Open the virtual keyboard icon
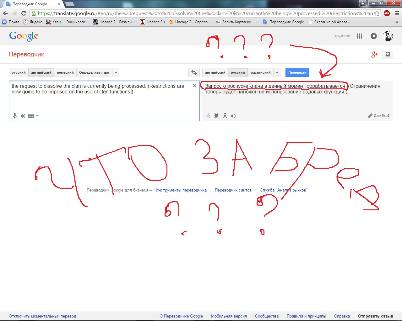The height and width of the screenshot is (321, 402). (x=31, y=116)
